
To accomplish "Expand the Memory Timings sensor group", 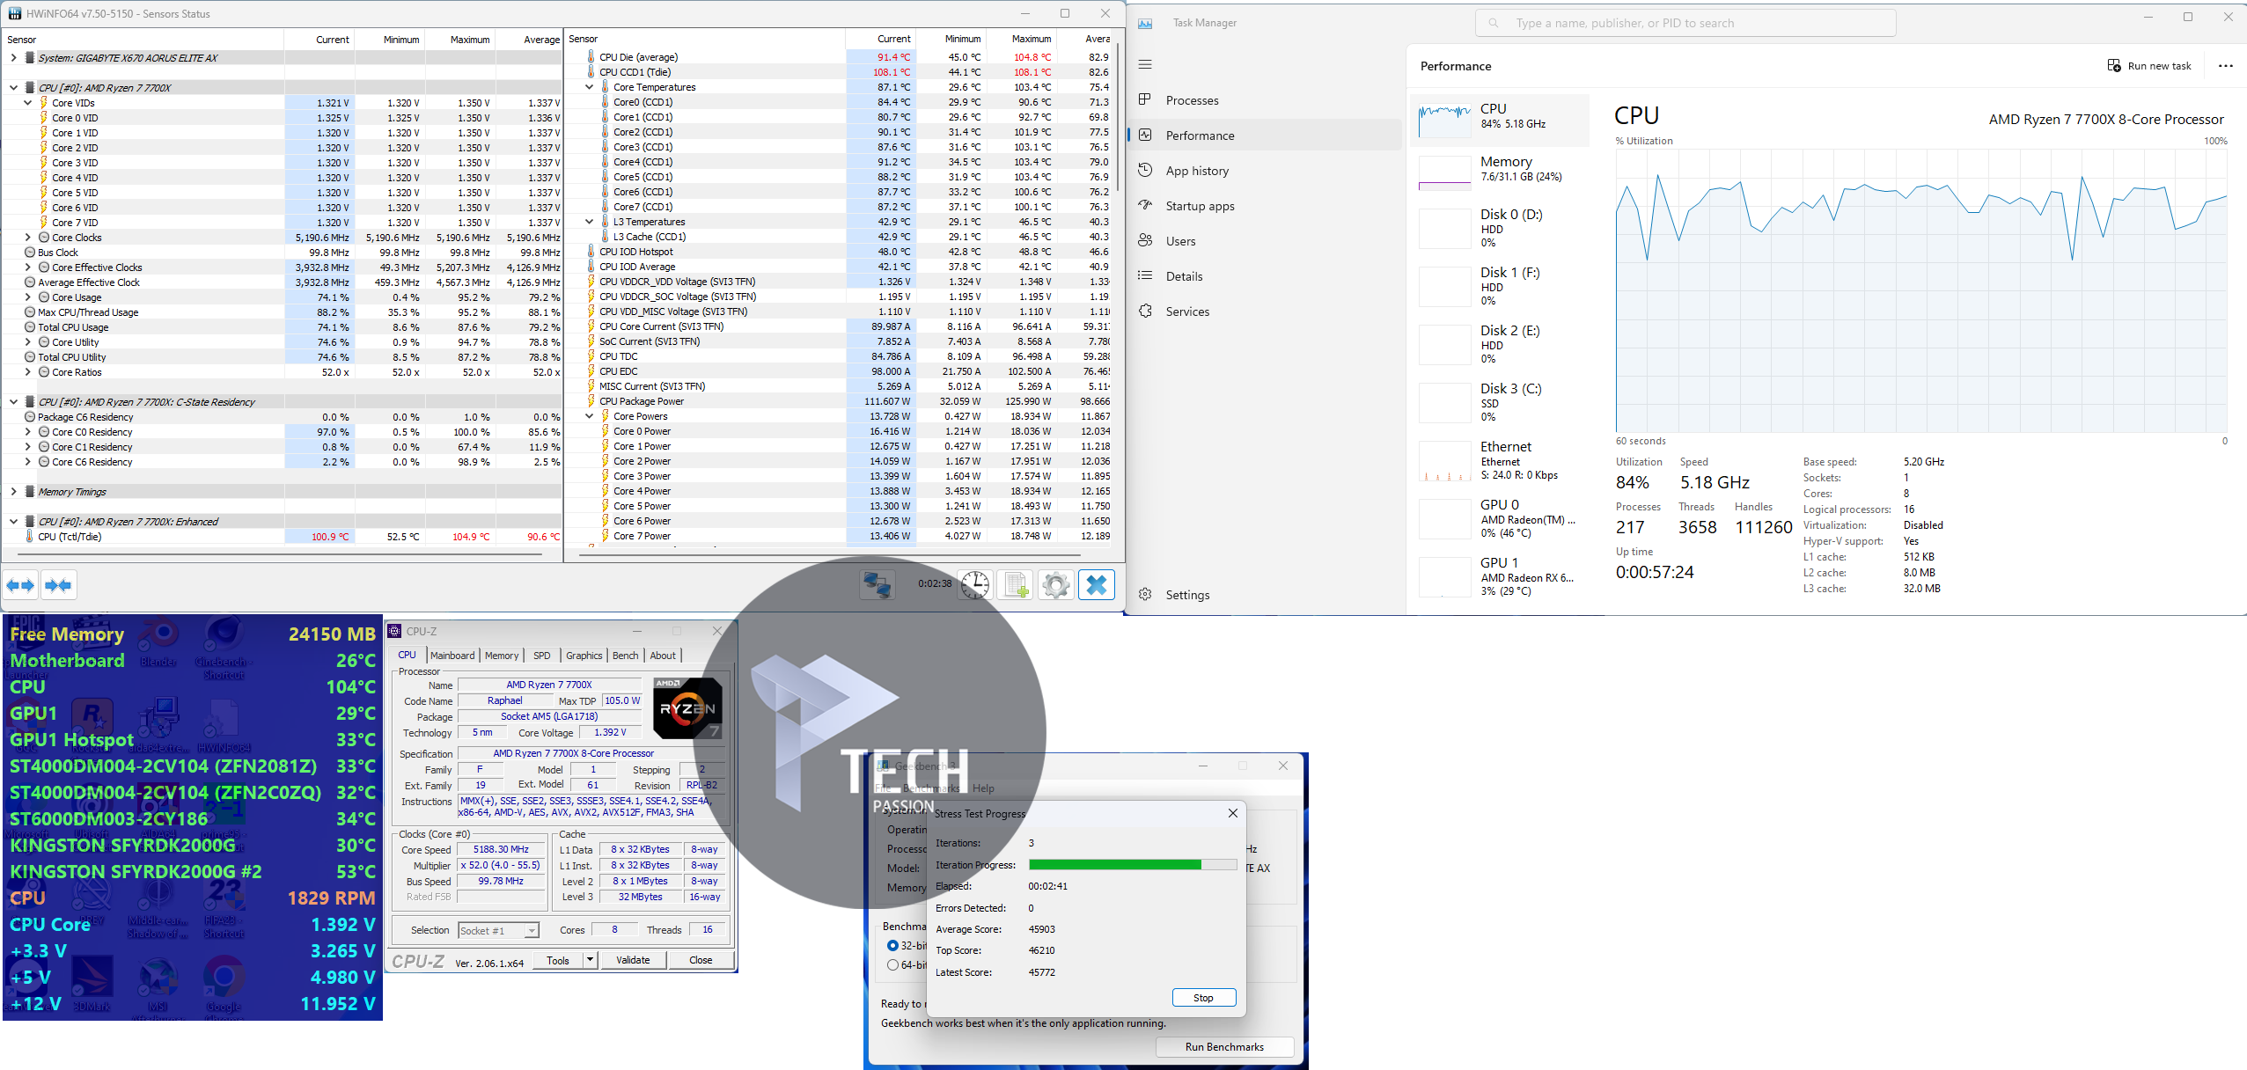I will (x=13, y=492).
